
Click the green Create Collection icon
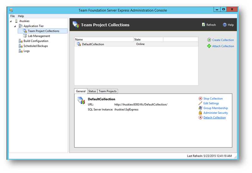pos(209,40)
